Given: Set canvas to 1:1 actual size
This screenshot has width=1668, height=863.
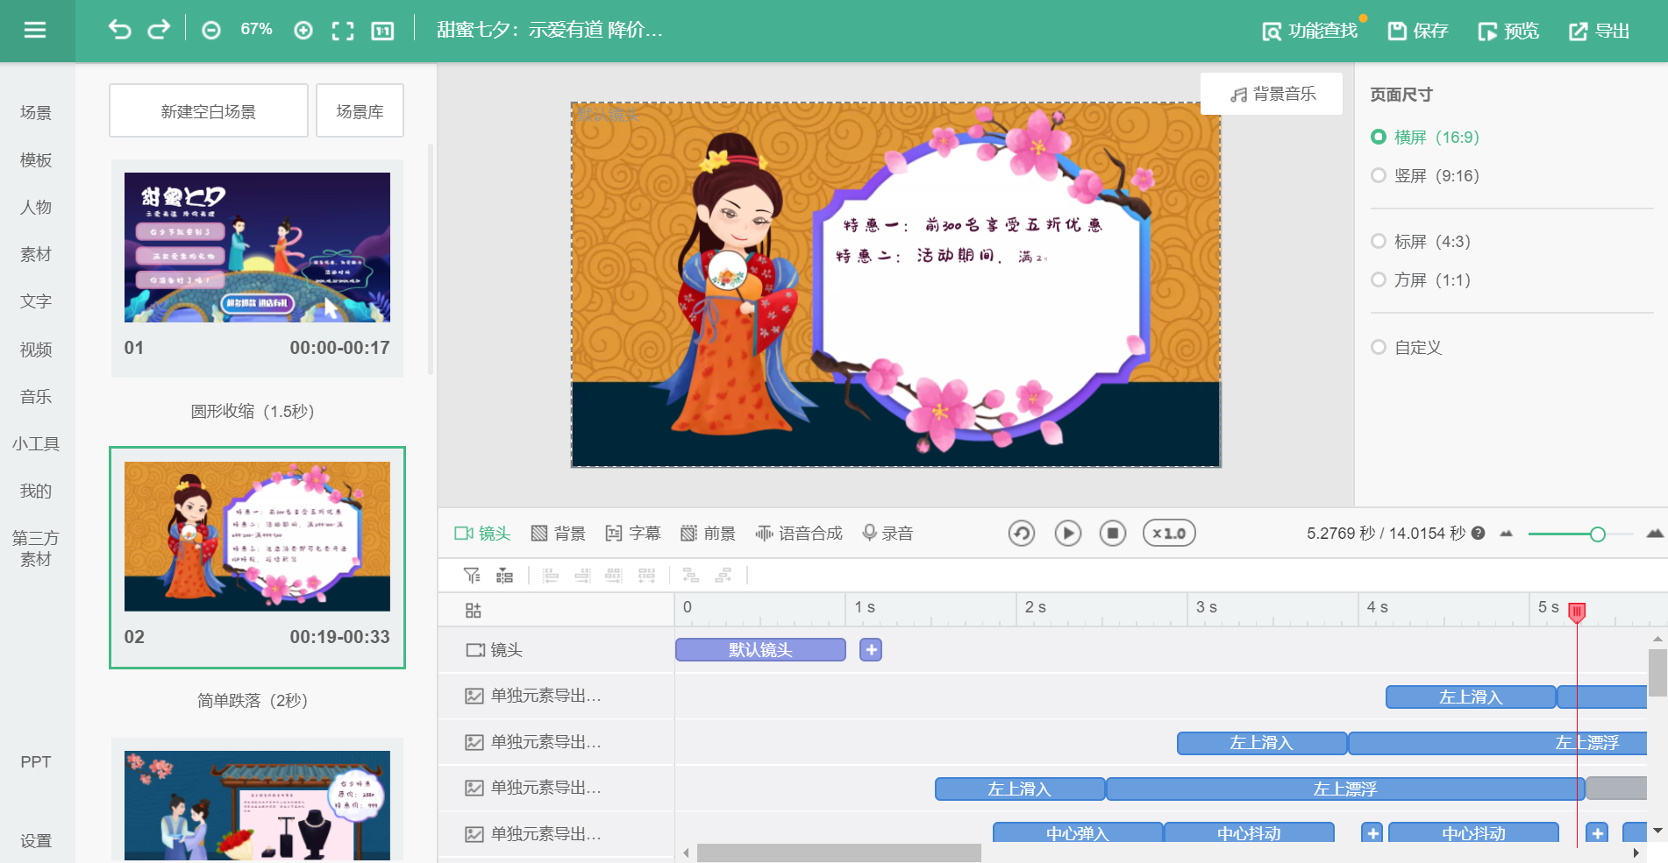Looking at the screenshot, I should [x=382, y=31].
